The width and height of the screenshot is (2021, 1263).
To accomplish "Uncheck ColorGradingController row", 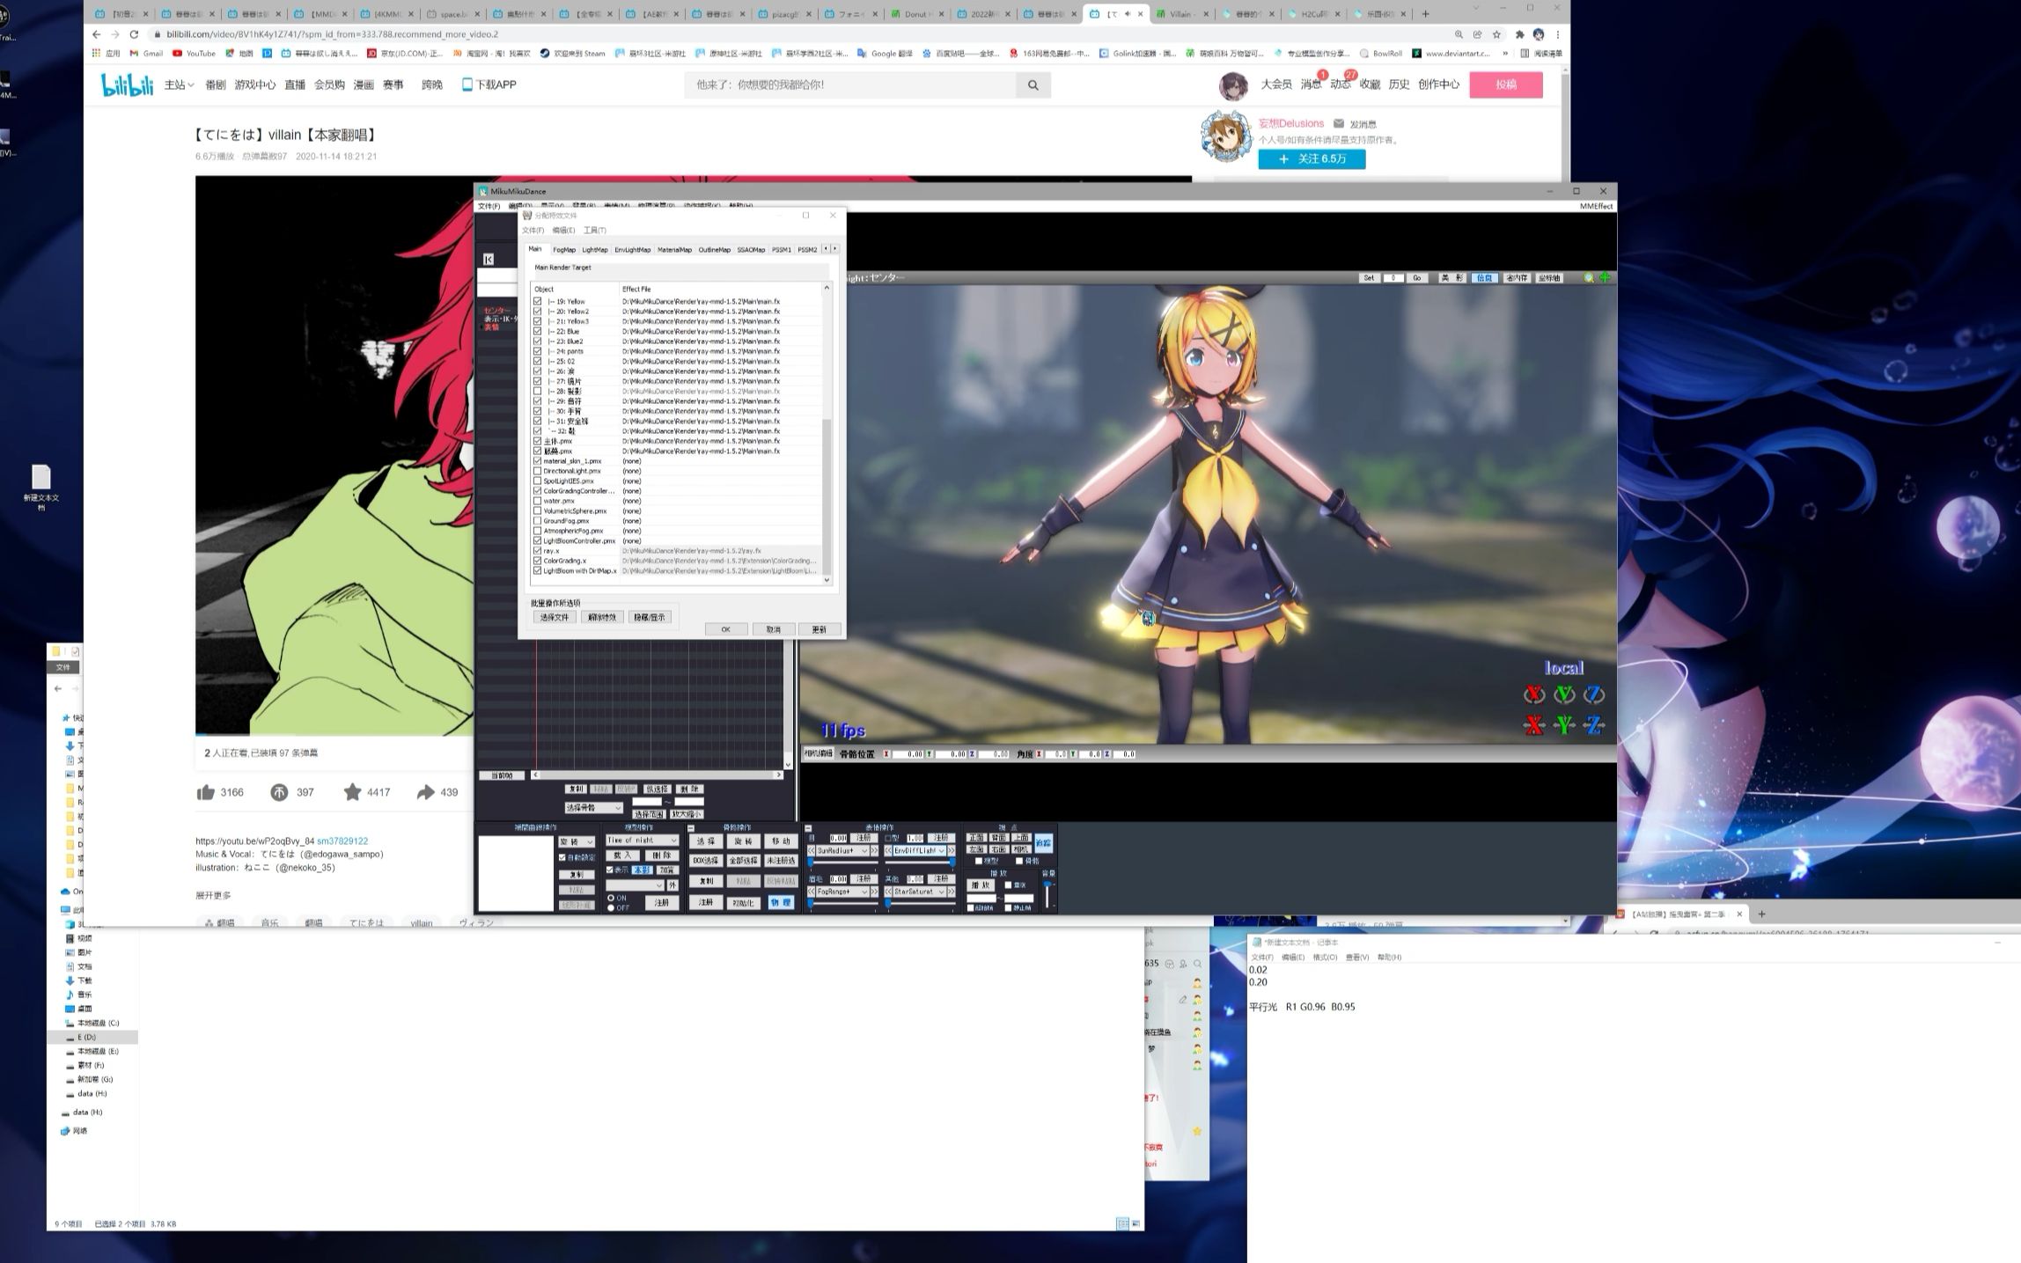I will click(x=538, y=491).
